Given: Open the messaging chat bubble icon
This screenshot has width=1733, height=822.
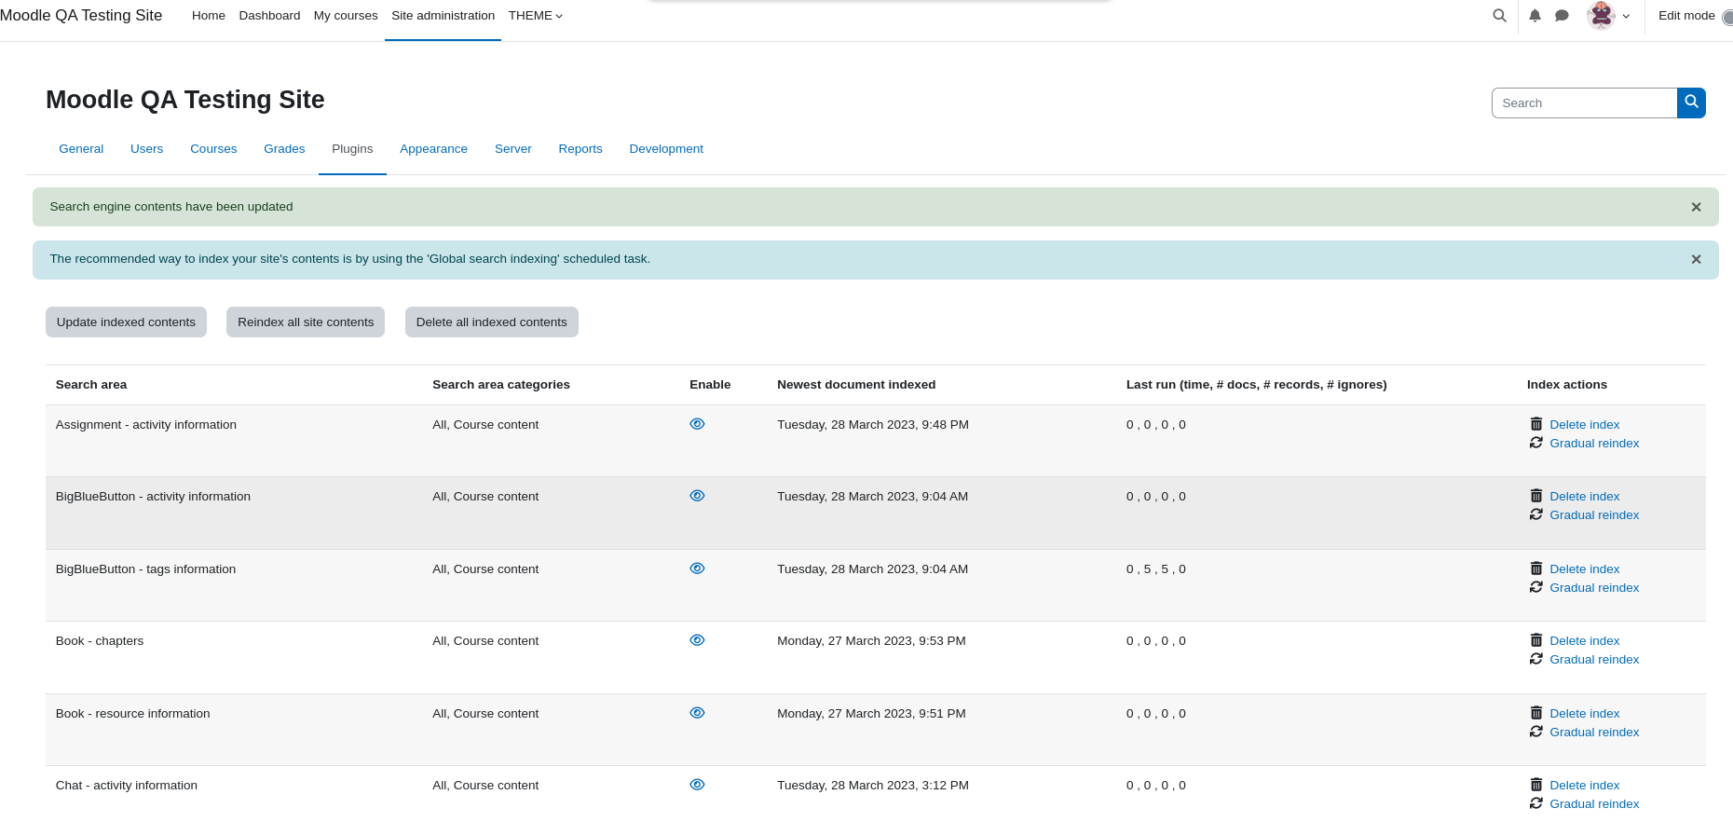Looking at the screenshot, I should tap(1562, 16).
